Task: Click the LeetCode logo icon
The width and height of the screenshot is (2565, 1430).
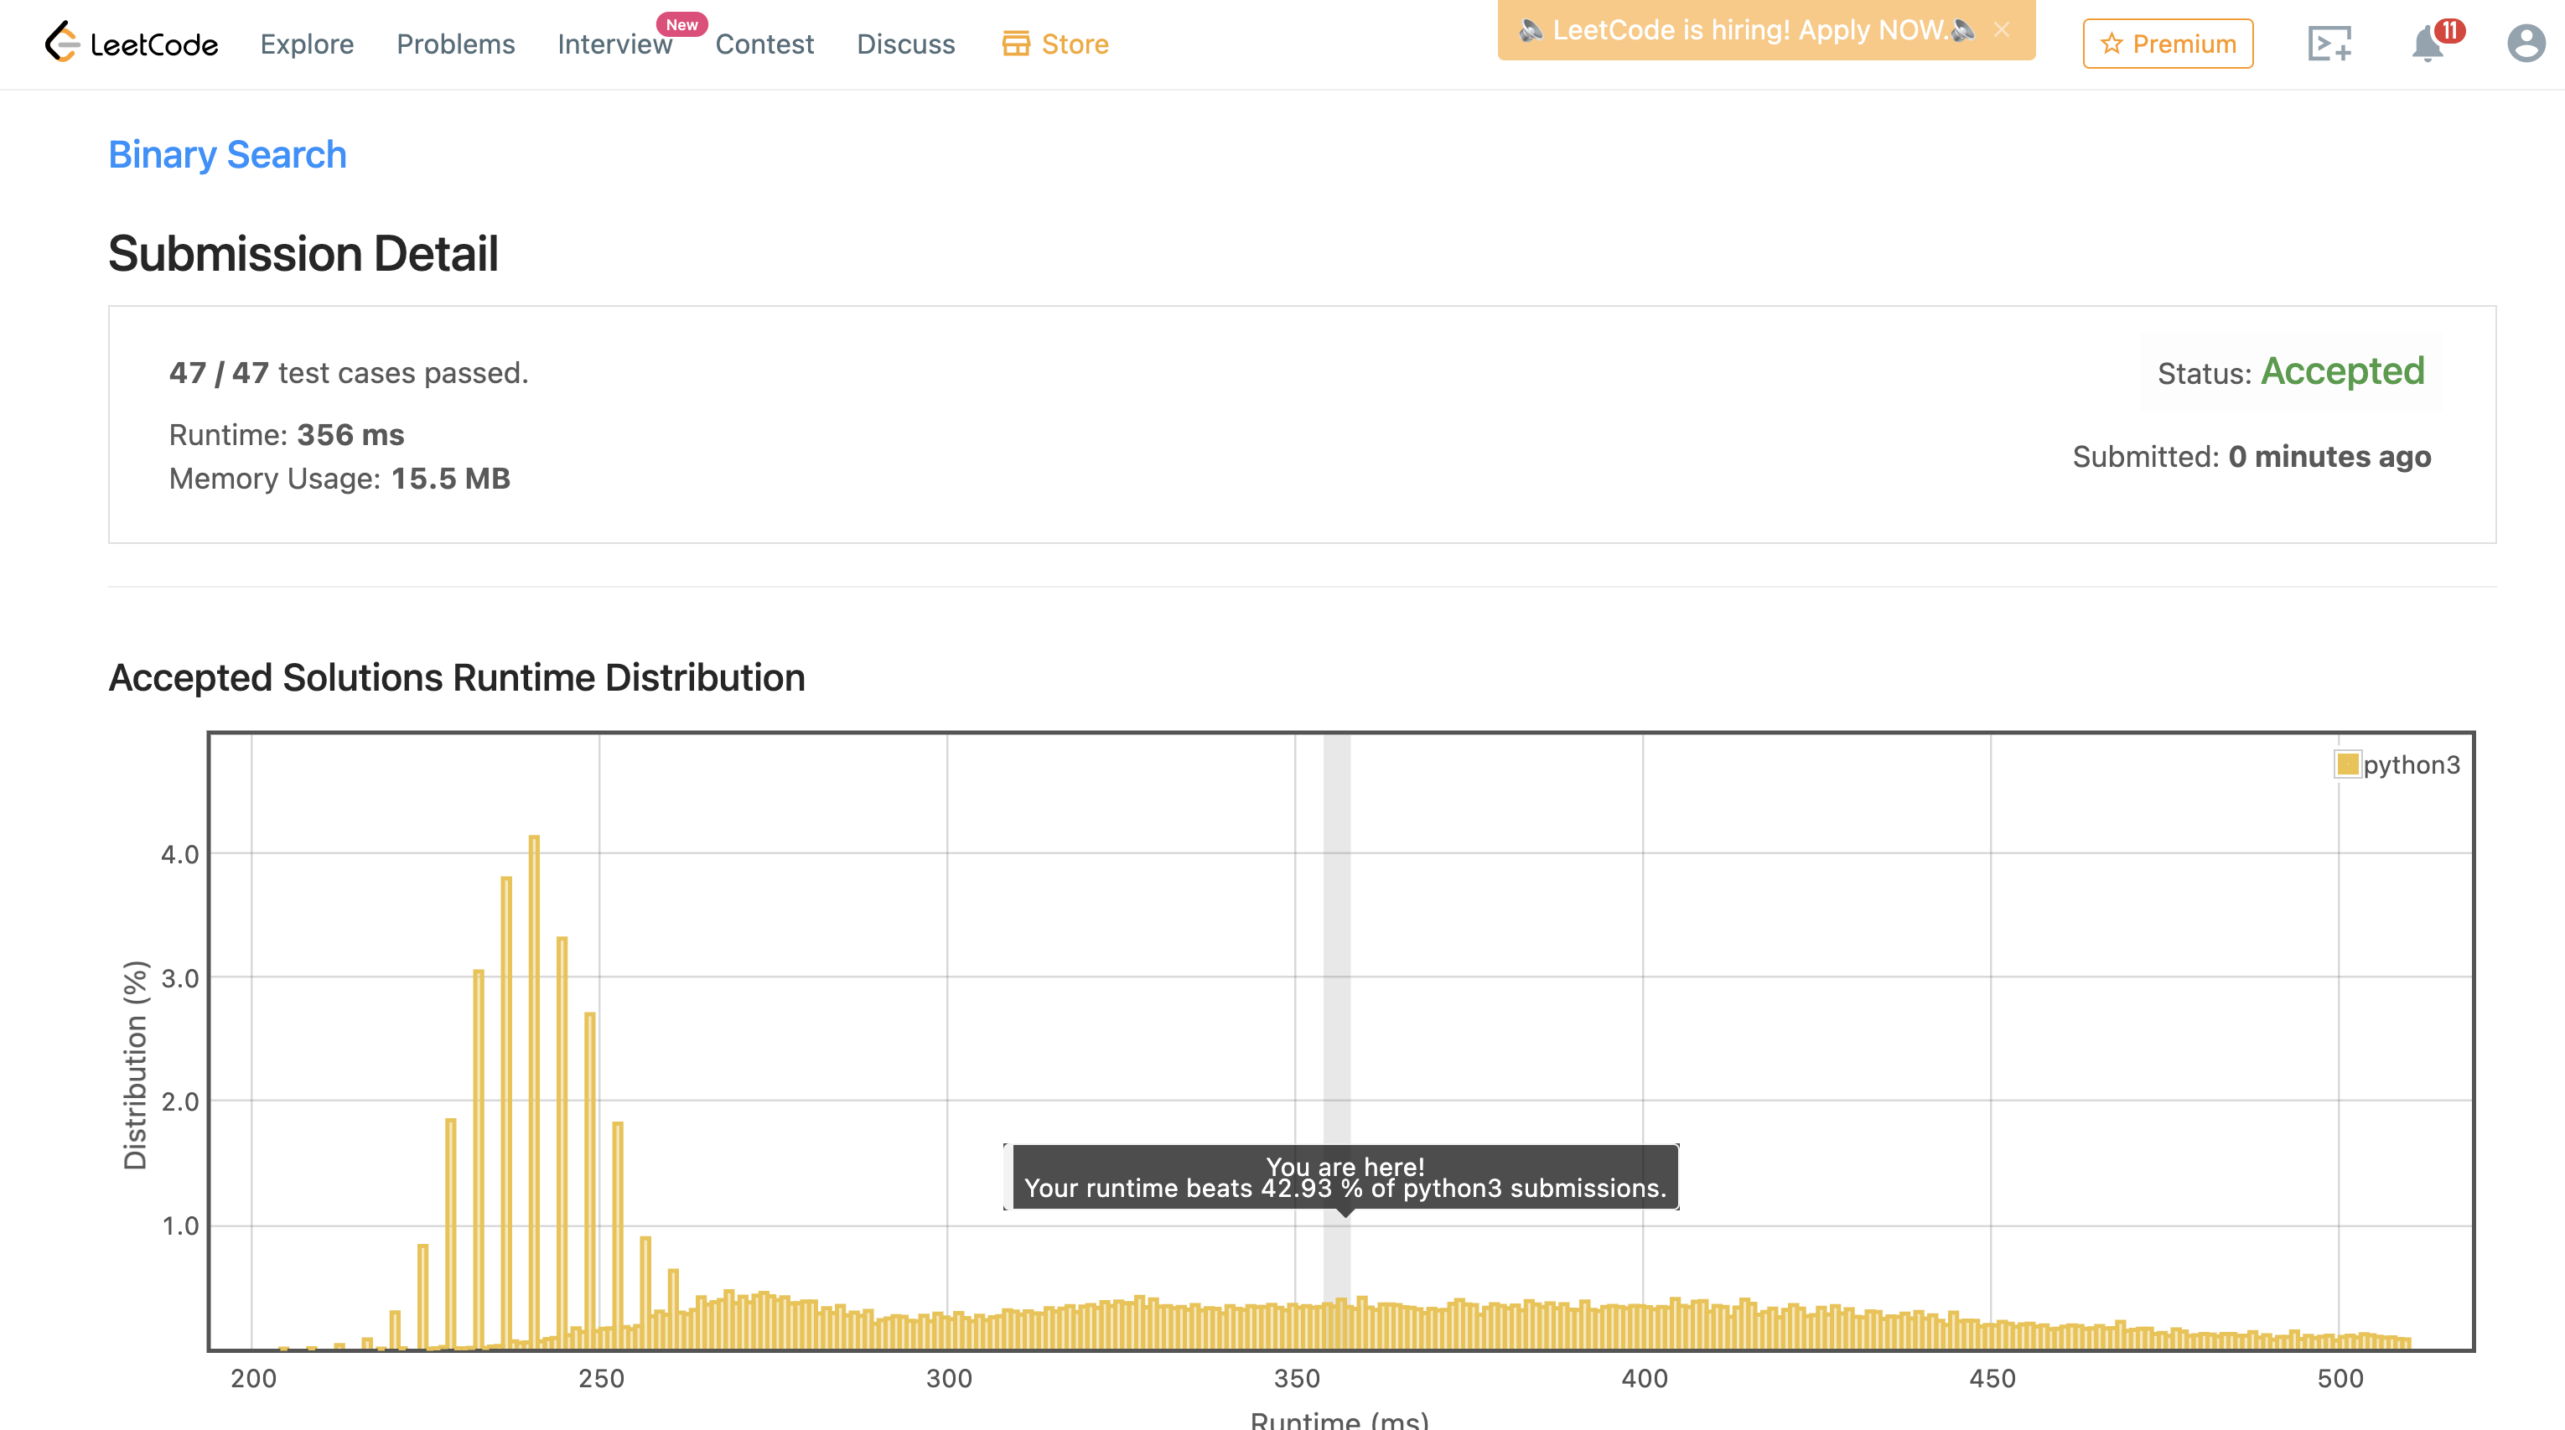Action: coord(62,42)
